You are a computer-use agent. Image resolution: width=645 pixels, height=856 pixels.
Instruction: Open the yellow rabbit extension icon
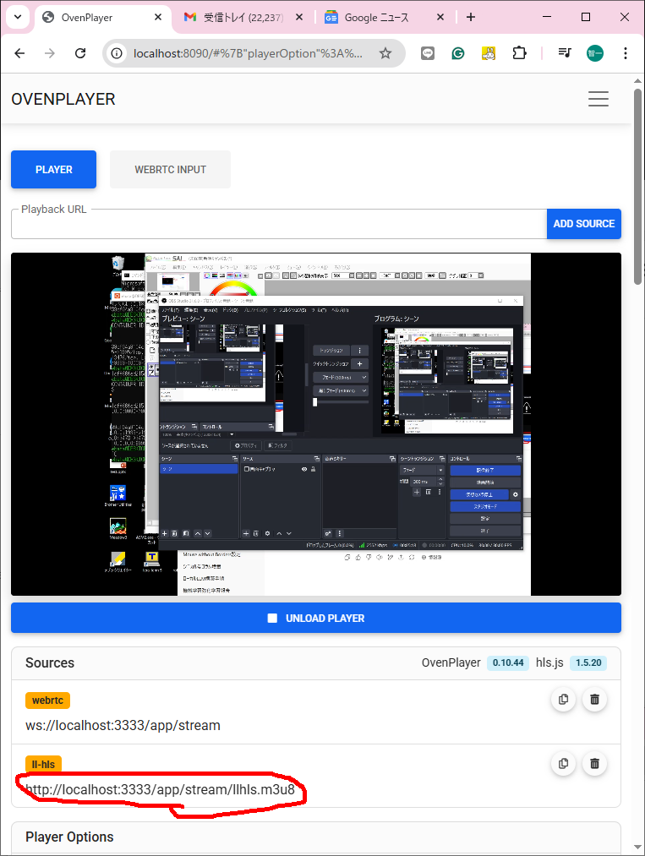(x=489, y=53)
